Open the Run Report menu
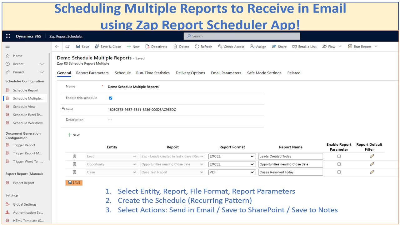The image size is (400, 225). click(x=363, y=47)
